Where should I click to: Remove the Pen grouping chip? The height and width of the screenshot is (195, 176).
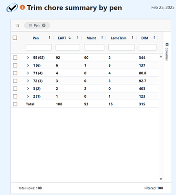pyautogui.click(x=44, y=25)
